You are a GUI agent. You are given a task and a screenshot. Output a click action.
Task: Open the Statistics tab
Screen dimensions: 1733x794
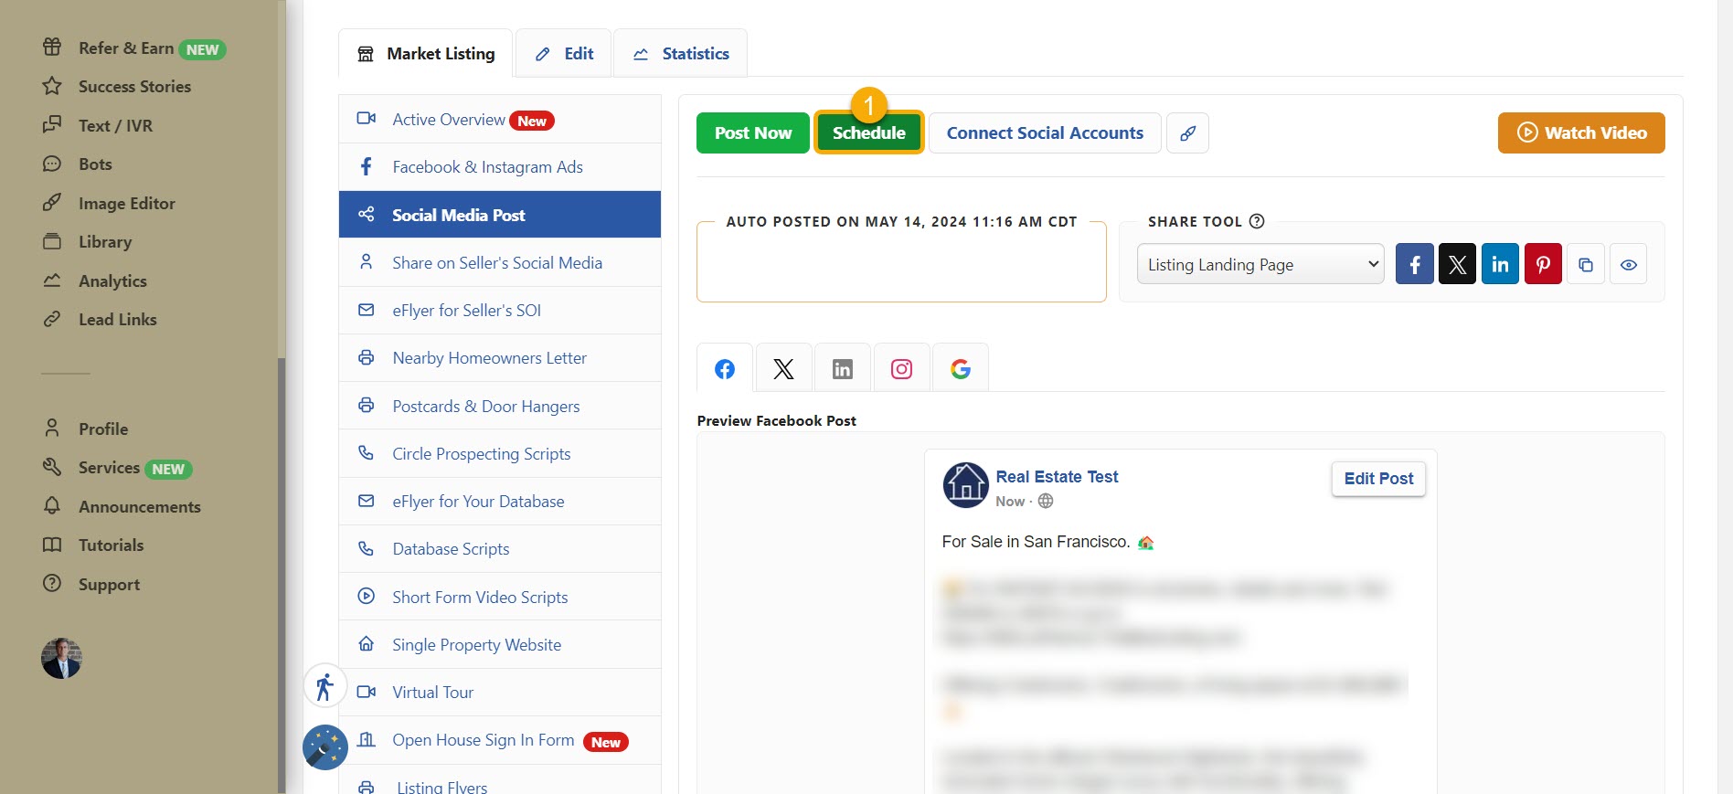point(681,54)
